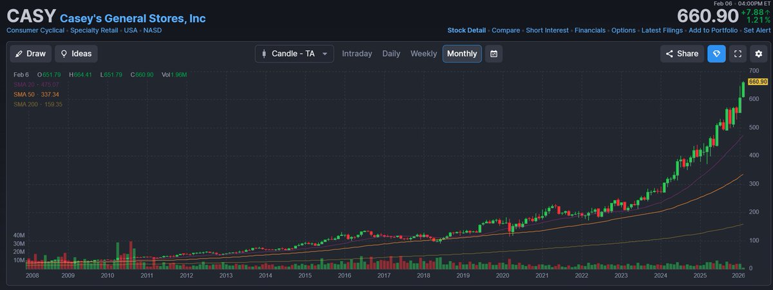Click Set Alert
This screenshot has width=773, height=290.
point(757,30)
